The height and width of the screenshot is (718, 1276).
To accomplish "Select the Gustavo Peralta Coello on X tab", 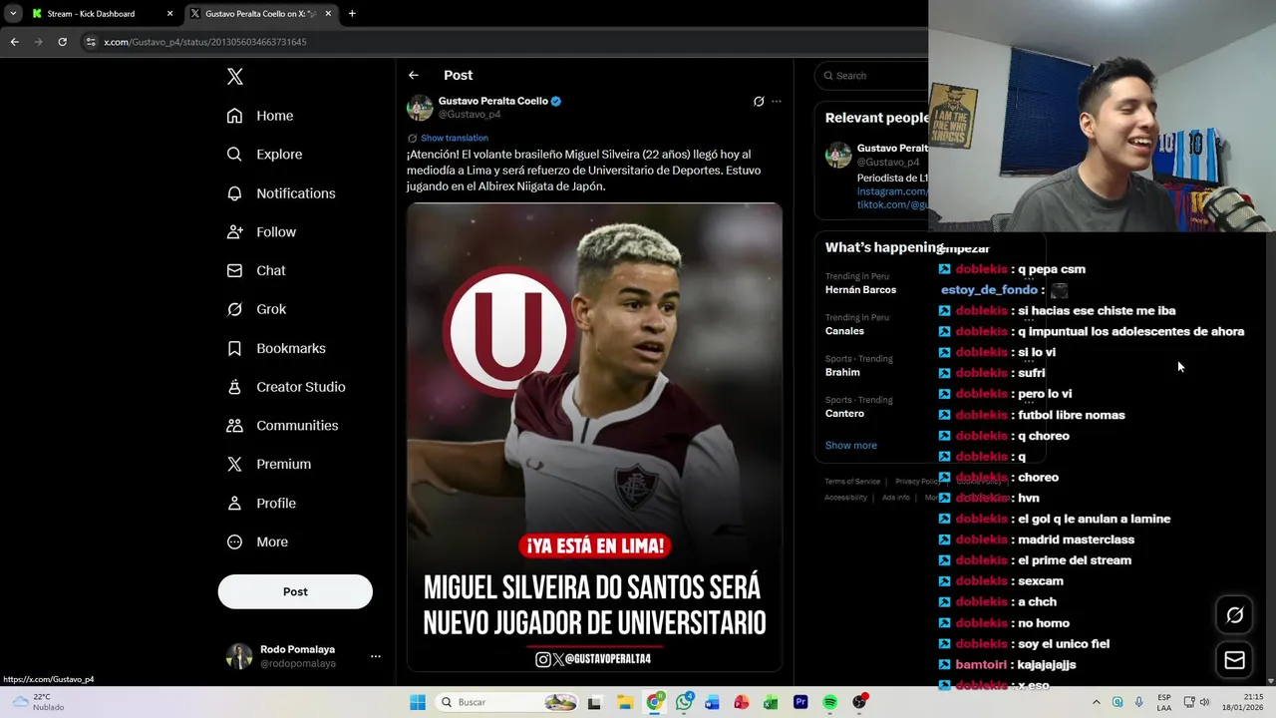I will (x=261, y=14).
